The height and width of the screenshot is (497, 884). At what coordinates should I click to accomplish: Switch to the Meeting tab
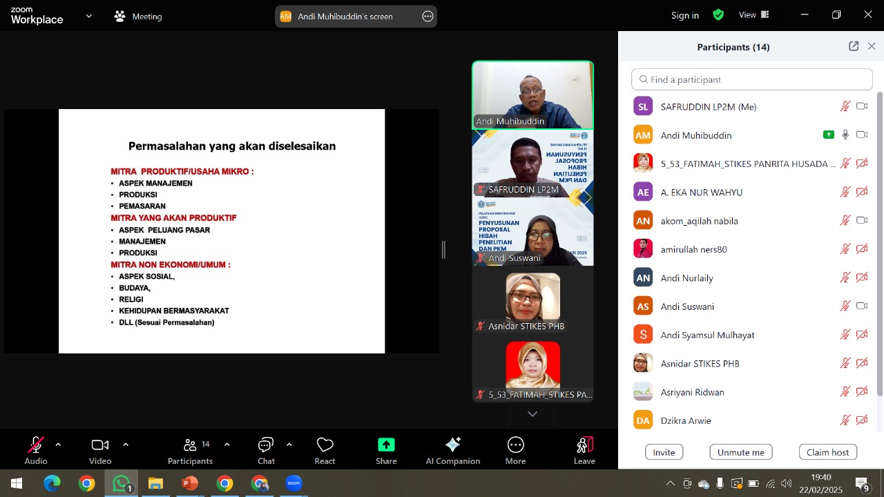[x=138, y=16]
